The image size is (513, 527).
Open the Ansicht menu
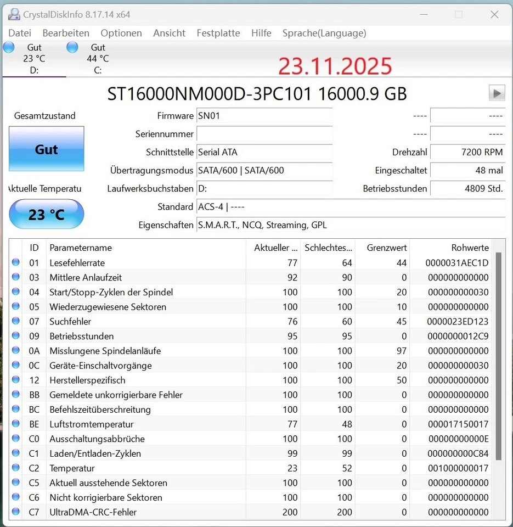point(169,33)
